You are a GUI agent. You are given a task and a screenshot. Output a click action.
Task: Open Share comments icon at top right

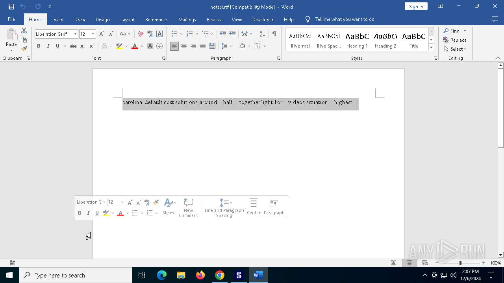pos(495,19)
